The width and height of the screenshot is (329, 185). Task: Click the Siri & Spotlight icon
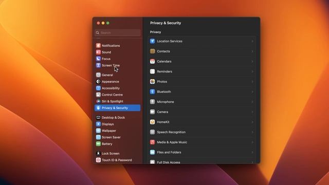(x=98, y=101)
